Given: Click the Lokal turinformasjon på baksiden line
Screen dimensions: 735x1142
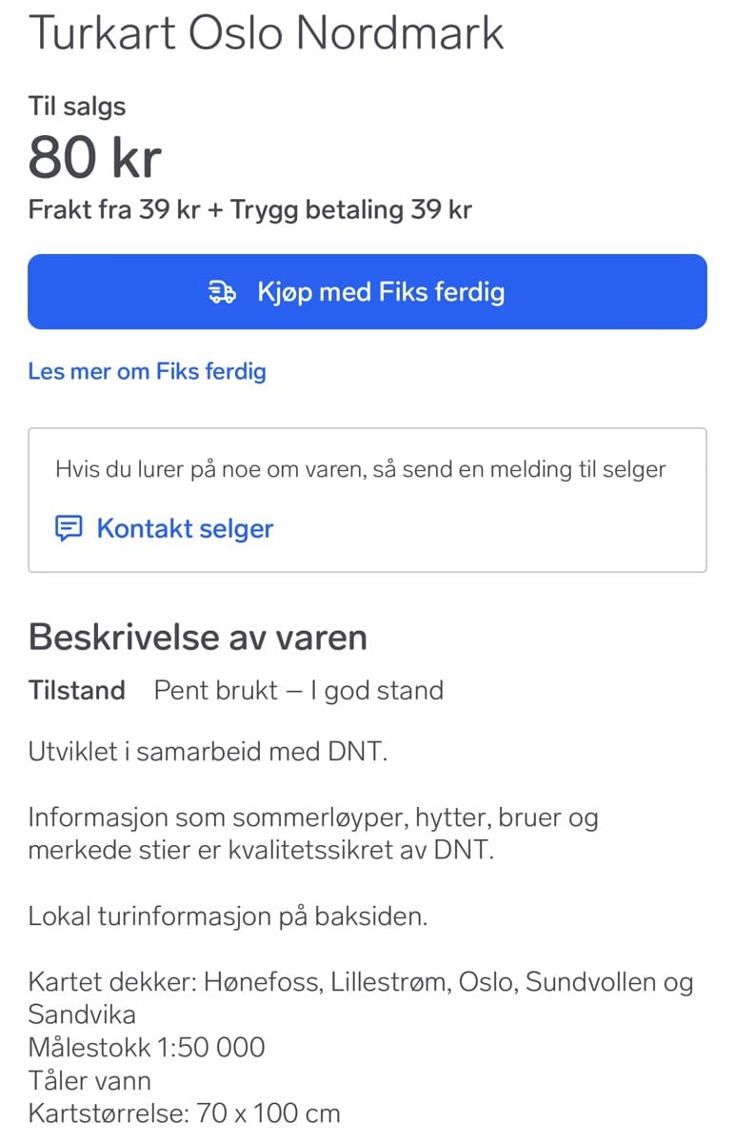Looking at the screenshot, I should click(228, 916).
